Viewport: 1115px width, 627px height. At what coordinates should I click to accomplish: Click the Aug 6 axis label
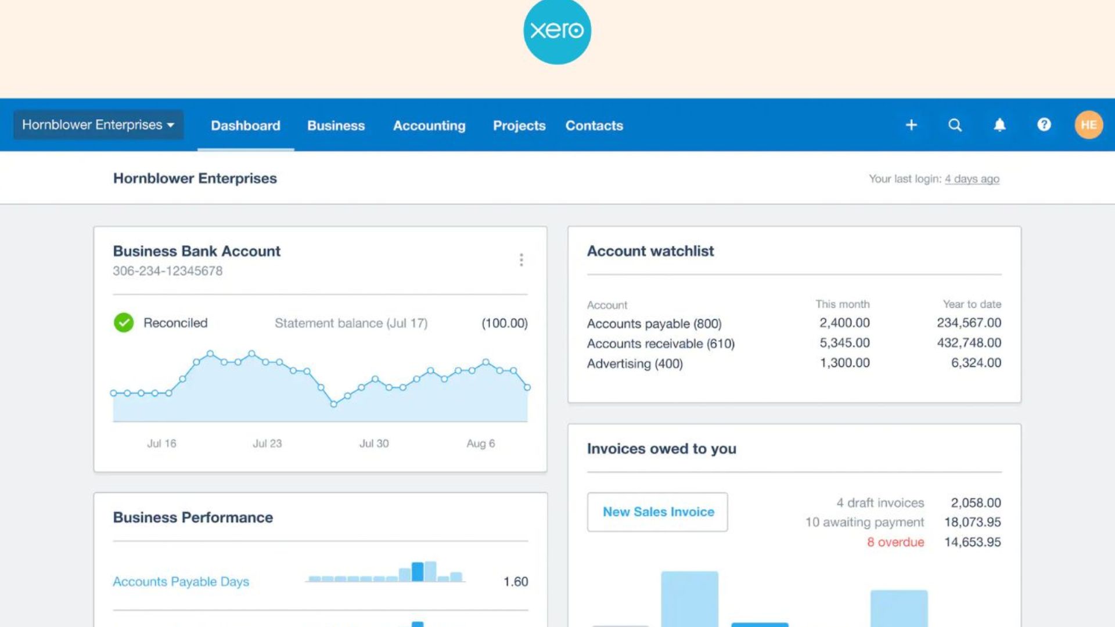pos(481,444)
